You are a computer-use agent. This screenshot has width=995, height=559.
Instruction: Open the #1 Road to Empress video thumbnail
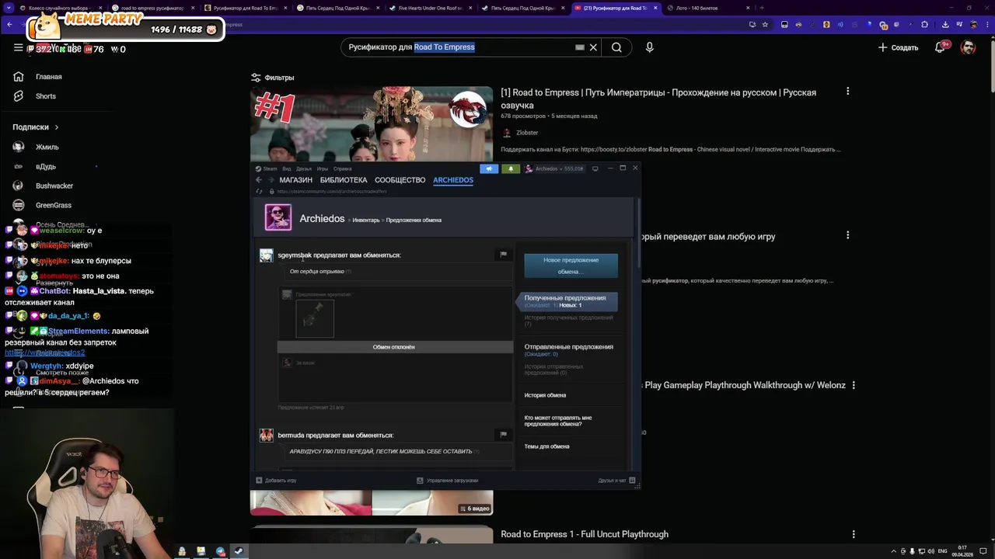coord(372,124)
